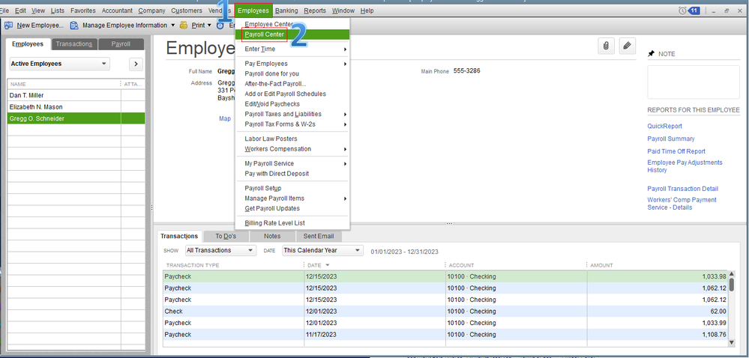The height and width of the screenshot is (358, 749).
Task: Open reminders via the alarm clock icon
Action: [x=682, y=10]
